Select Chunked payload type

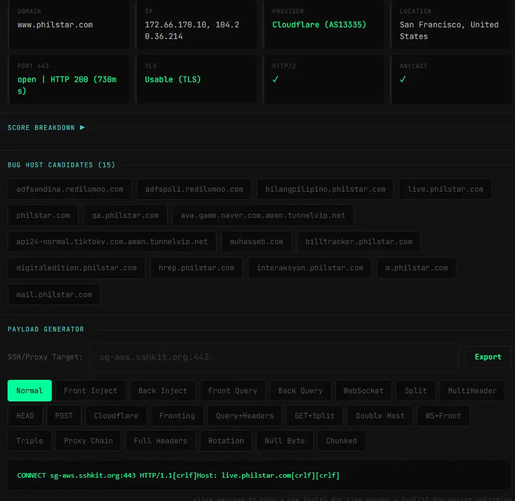pos(341,441)
